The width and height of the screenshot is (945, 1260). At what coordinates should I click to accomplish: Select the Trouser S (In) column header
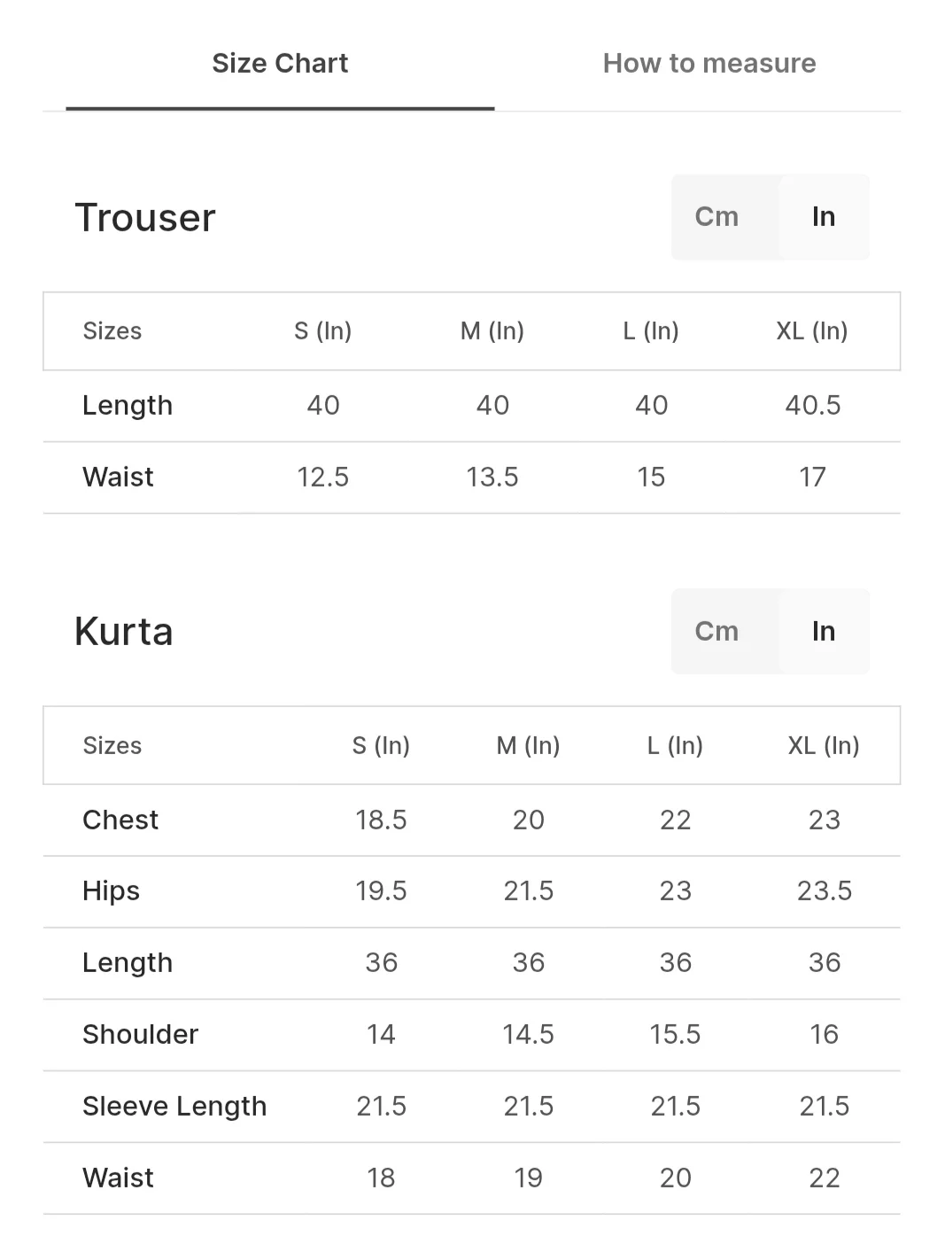click(x=323, y=331)
